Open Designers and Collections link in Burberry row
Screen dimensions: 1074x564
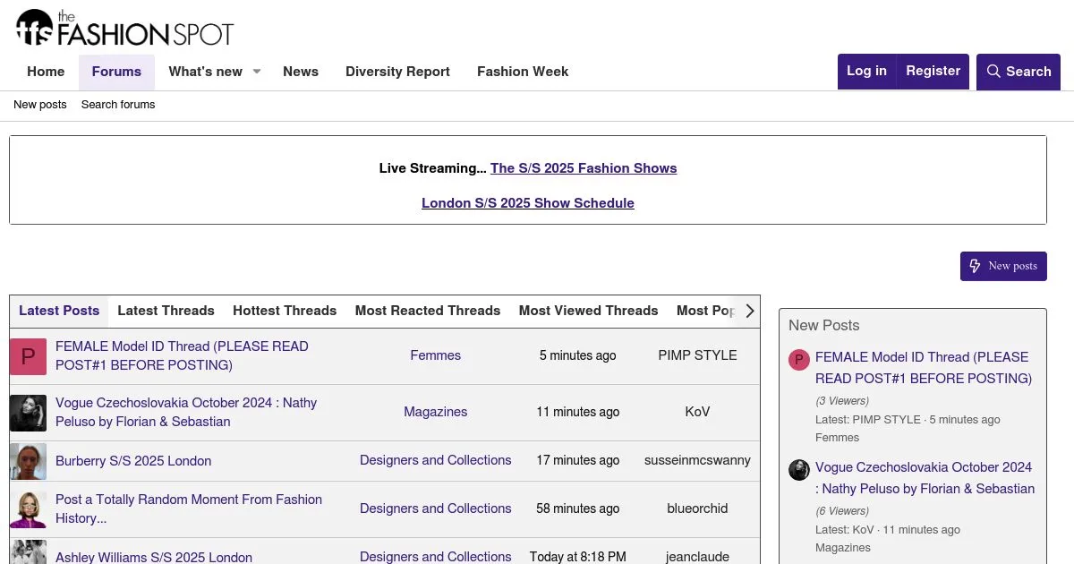click(x=436, y=460)
